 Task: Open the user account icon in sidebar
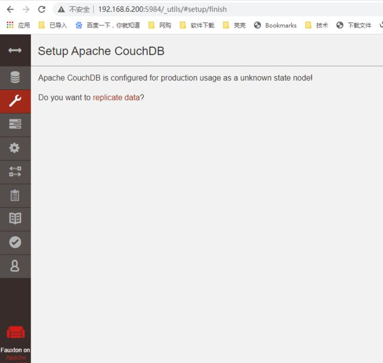[x=15, y=266]
